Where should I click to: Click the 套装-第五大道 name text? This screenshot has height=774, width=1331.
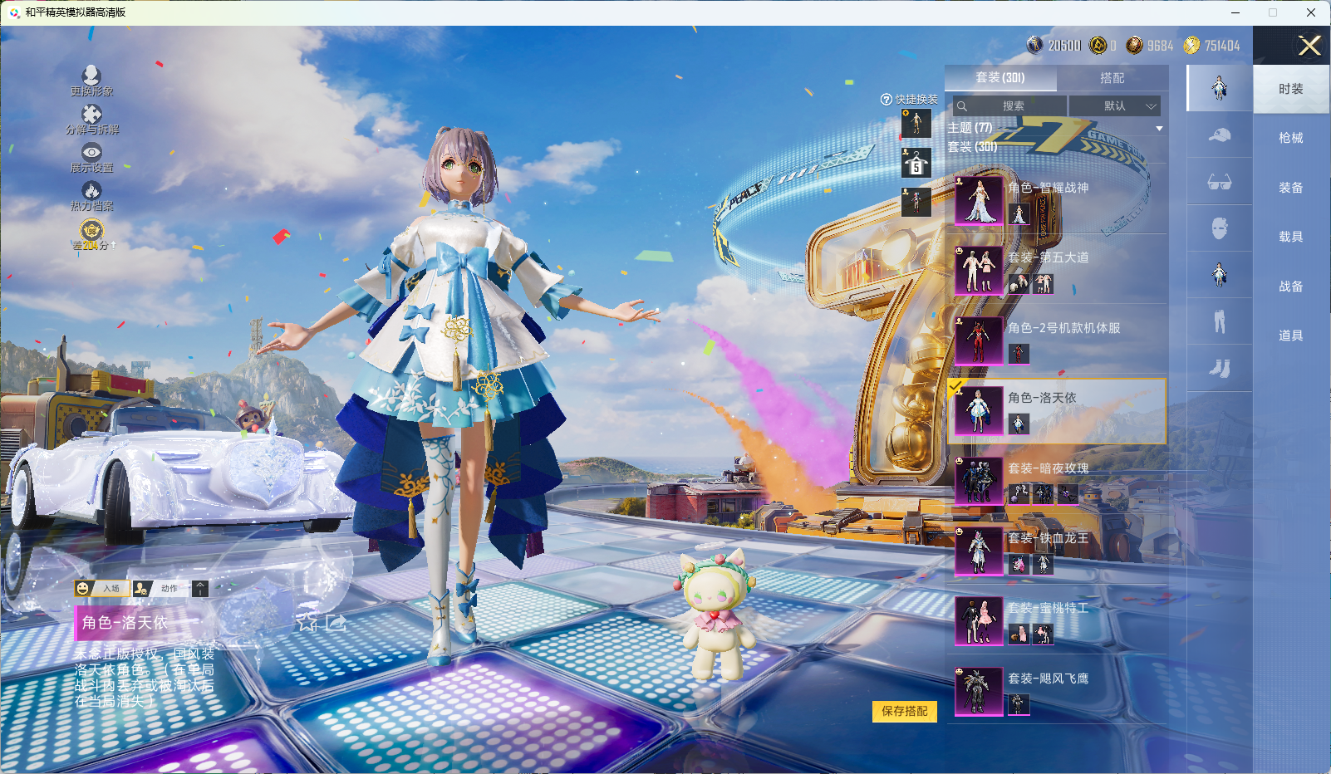point(1049,257)
